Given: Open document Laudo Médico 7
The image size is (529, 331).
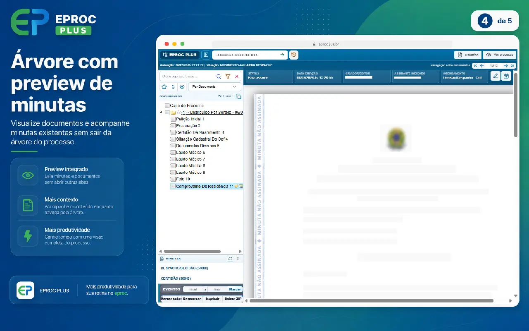Looking at the screenshot, I should coord(191,159).
